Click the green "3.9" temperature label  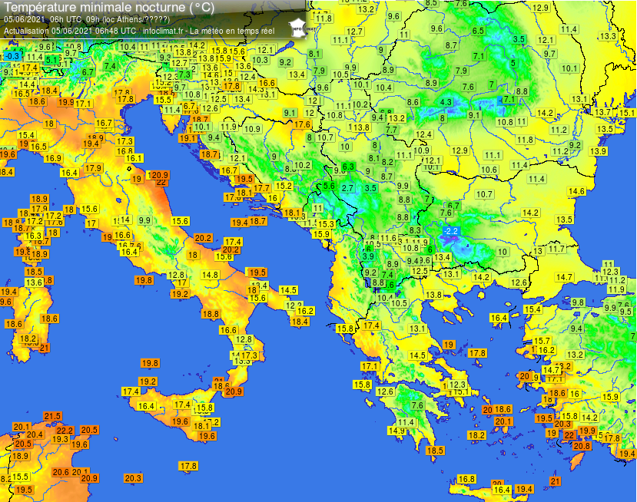coord(369,256)
